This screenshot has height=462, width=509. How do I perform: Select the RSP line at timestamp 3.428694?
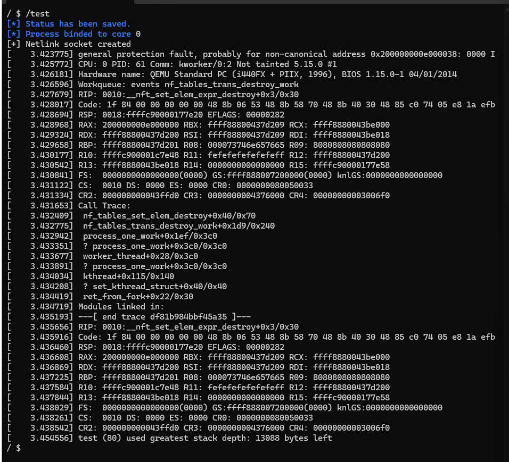tap(145, 115)
